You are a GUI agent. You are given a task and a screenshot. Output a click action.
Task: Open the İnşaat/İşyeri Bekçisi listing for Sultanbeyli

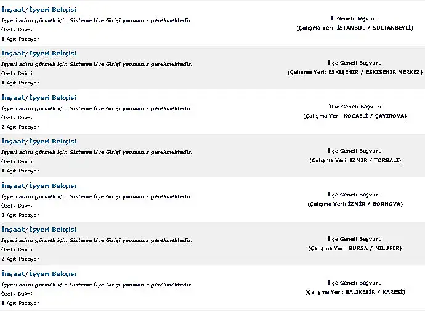pyautogui.click(x=39, y=10)
